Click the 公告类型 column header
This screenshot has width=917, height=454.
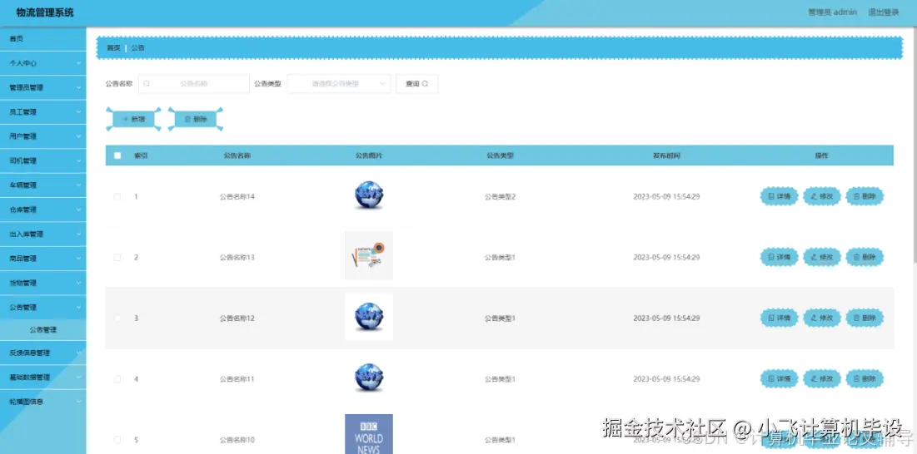pyautogui.click(x=500, y=155)
